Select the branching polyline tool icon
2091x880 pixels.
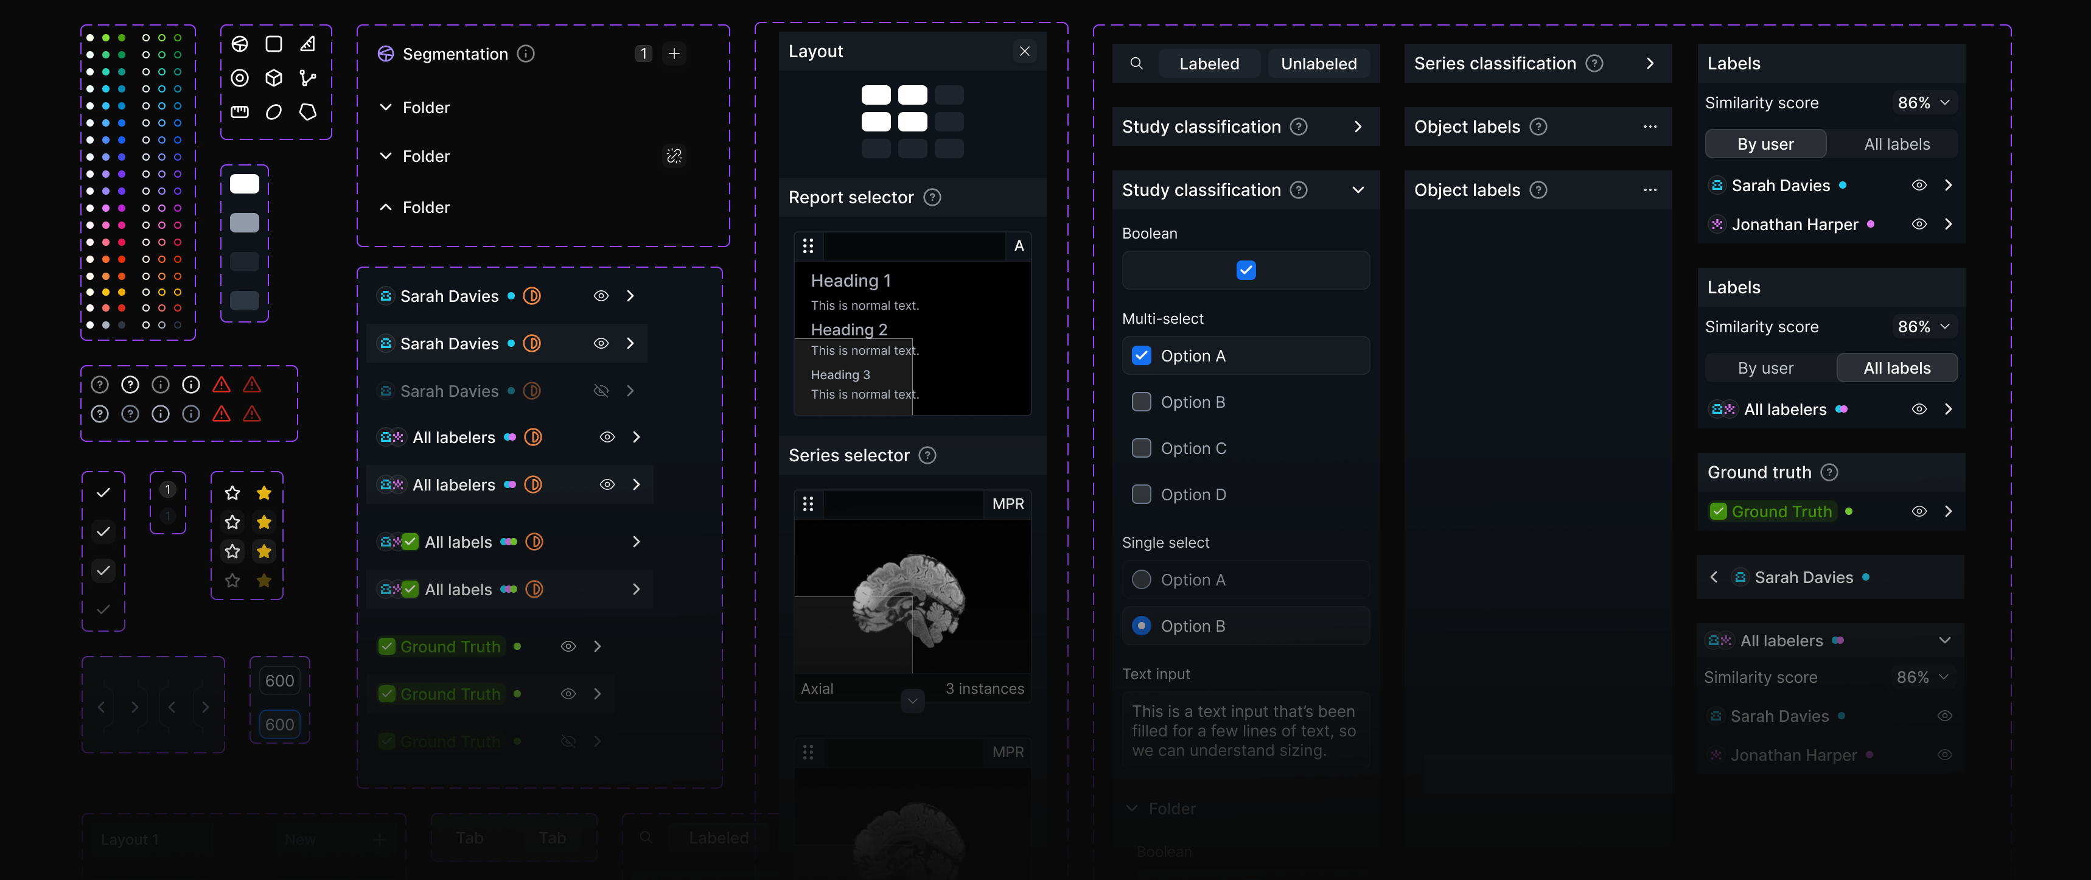pyautogui.click(x=308, y=78)
